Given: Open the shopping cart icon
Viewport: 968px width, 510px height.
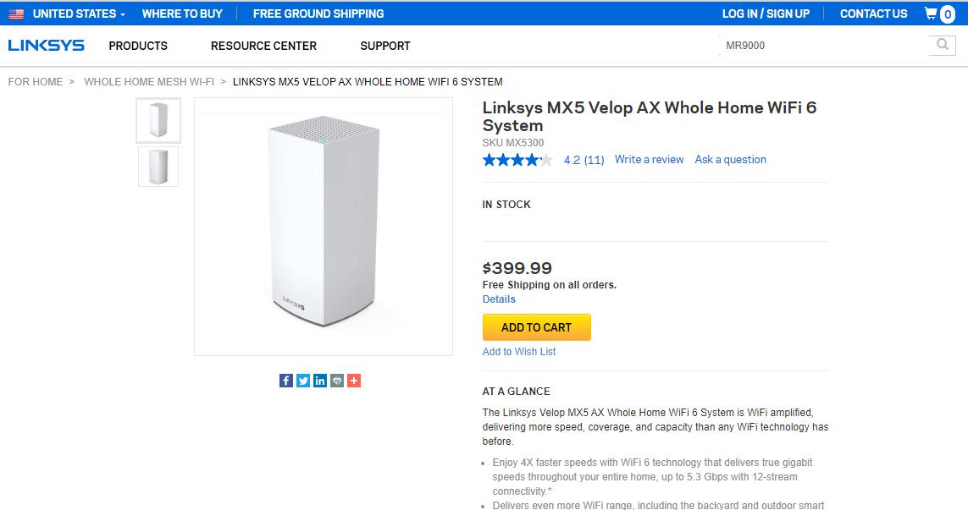Looking at the screenshot, I should pos(939,14).
